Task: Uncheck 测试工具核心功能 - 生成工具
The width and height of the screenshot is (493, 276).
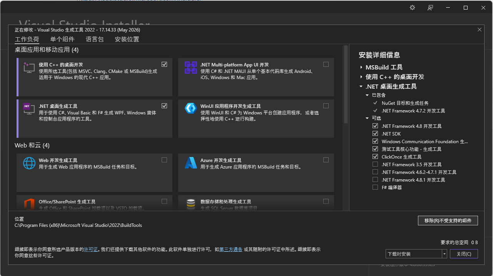Action: coord(375,149)
